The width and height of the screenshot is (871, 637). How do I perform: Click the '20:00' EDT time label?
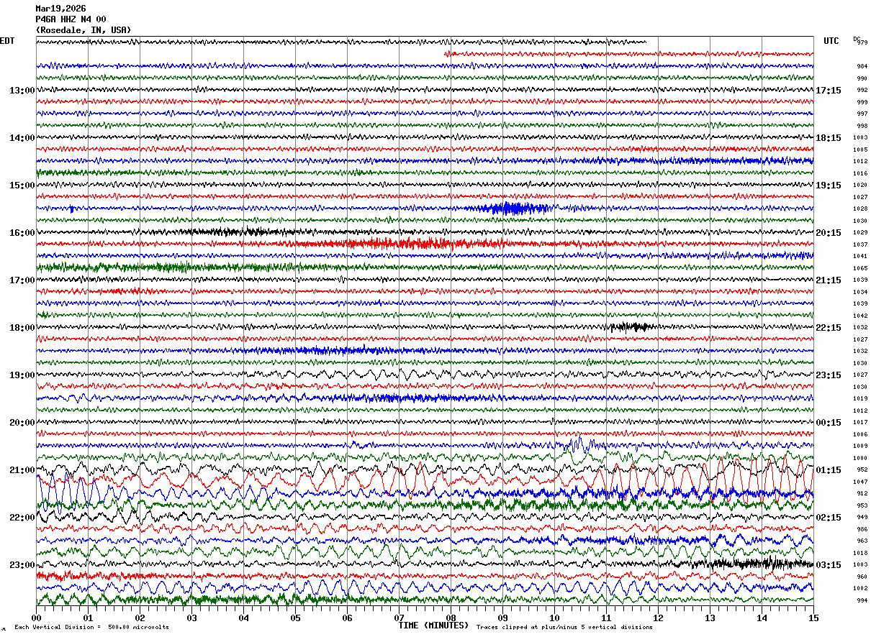pyautogui.click(x=22, y=423)
